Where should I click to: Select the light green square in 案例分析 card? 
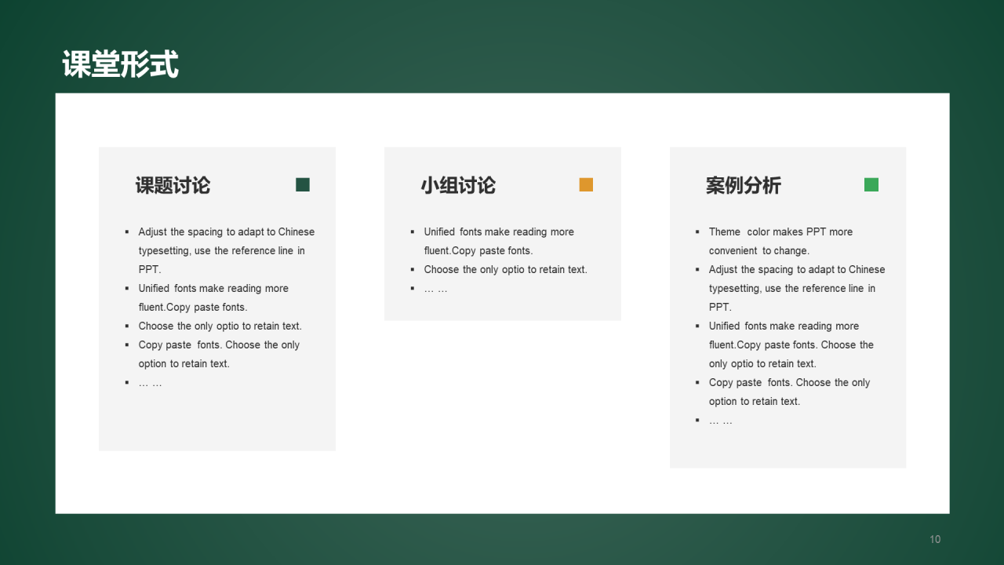(x=871, y=184)
